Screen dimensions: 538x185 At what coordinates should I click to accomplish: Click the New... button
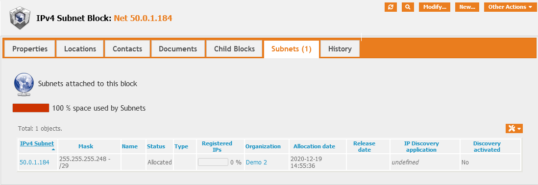[x=467, y=7]
